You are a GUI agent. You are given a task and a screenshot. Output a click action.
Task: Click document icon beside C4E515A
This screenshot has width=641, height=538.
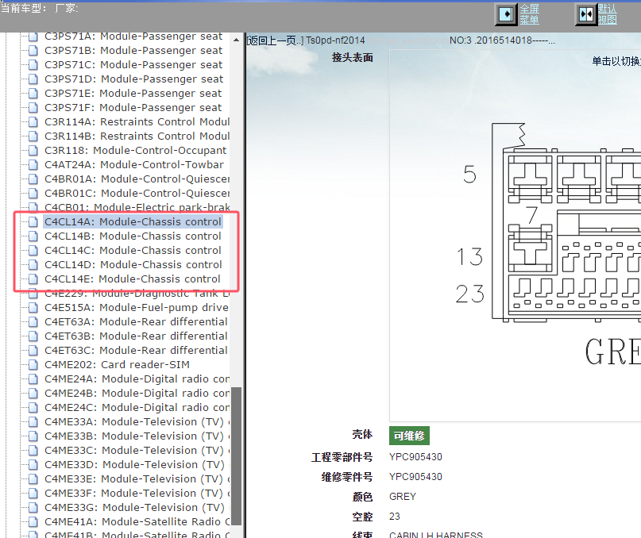[33, 308]
